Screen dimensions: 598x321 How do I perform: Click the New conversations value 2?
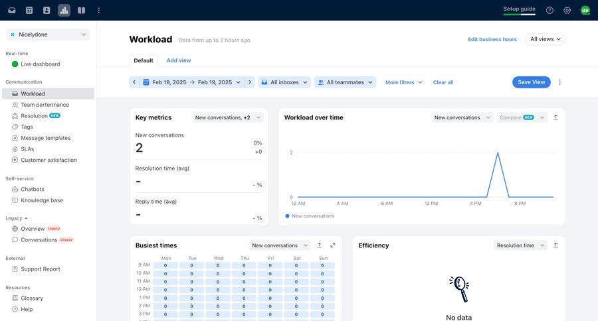pyautogui.click(x=140, y=148)
